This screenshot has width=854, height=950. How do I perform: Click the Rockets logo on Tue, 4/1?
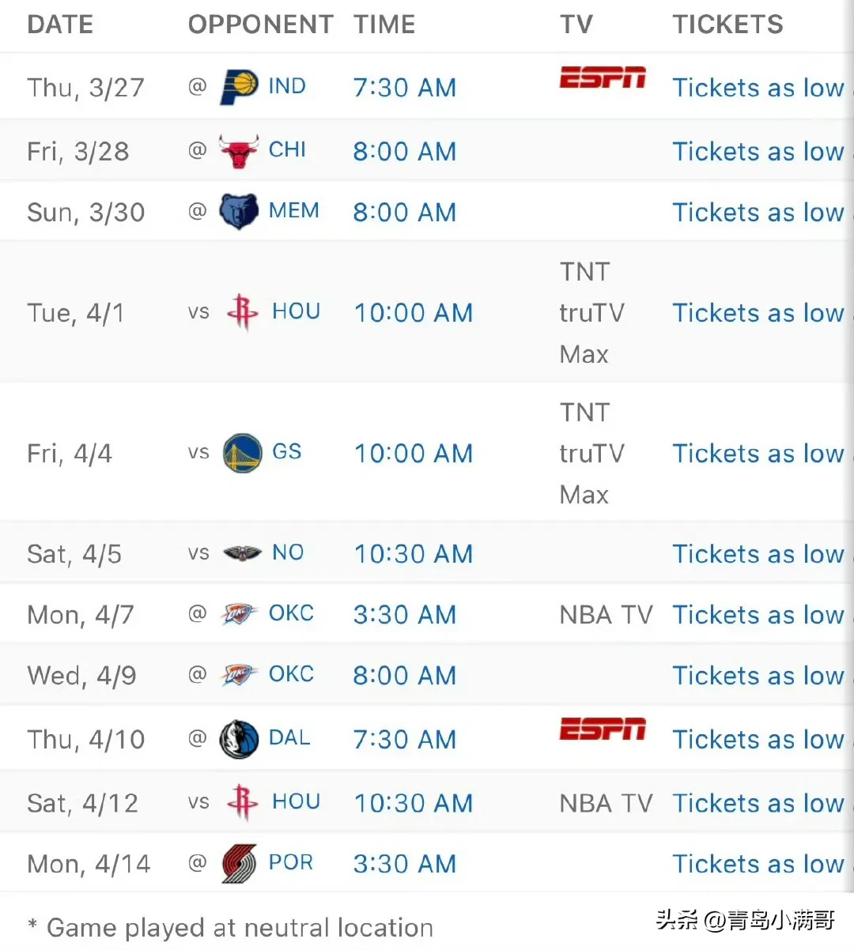[242, 312]
